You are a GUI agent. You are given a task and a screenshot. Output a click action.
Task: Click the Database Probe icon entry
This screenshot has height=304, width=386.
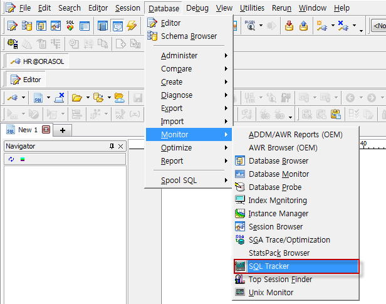(274, 187)
